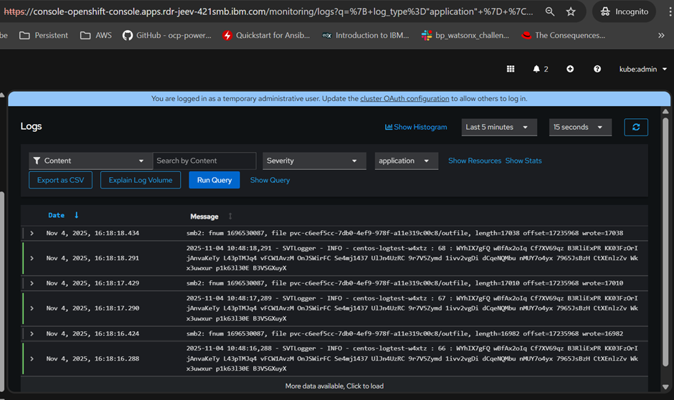This screenshot has height=400, width=674.
Task: Open the kube:admin user menu
Action: tap(643, 69)
